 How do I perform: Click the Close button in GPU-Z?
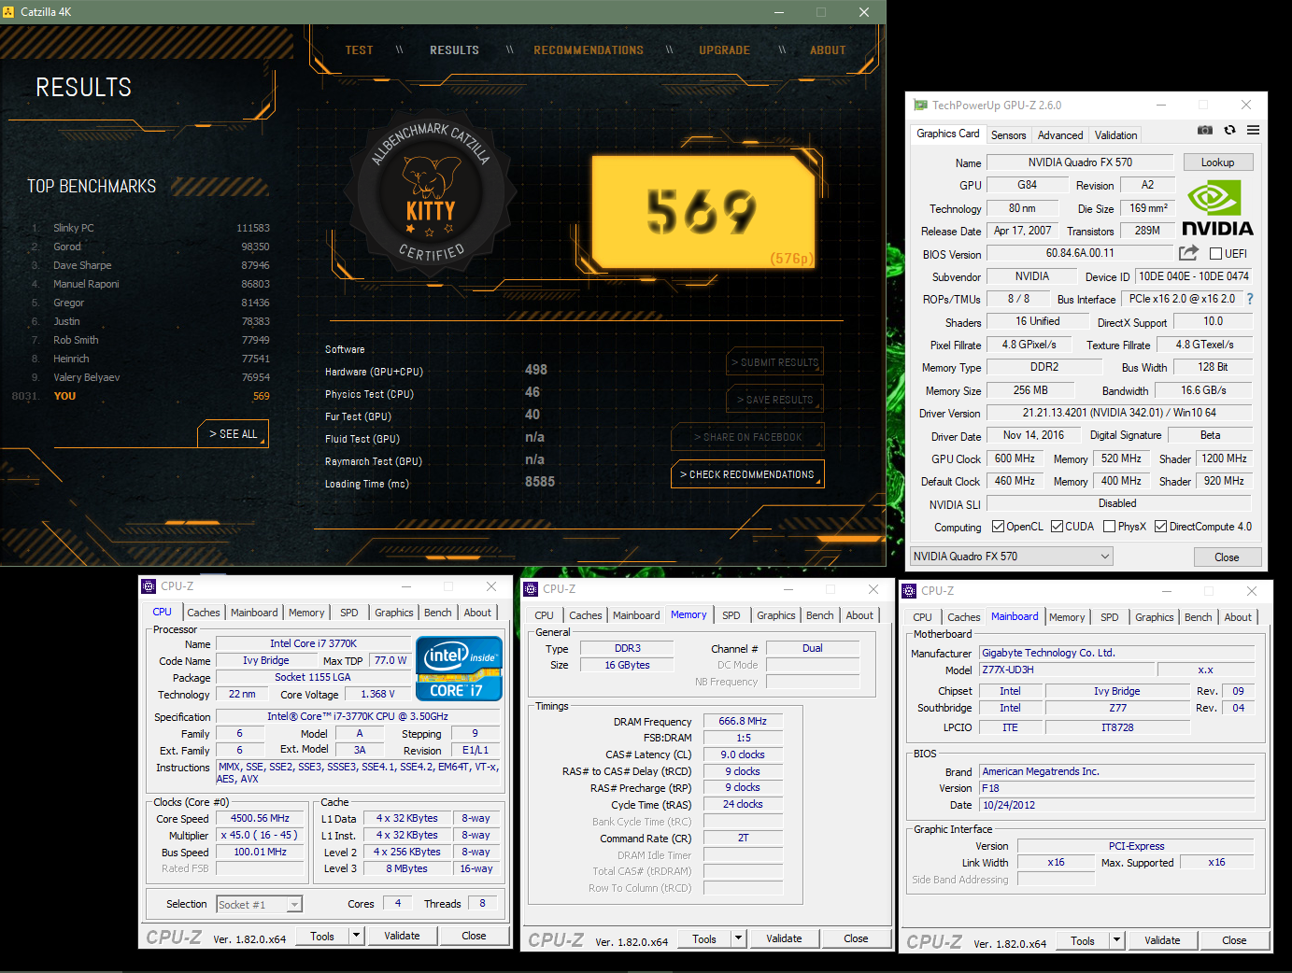tap(1227, 557)
